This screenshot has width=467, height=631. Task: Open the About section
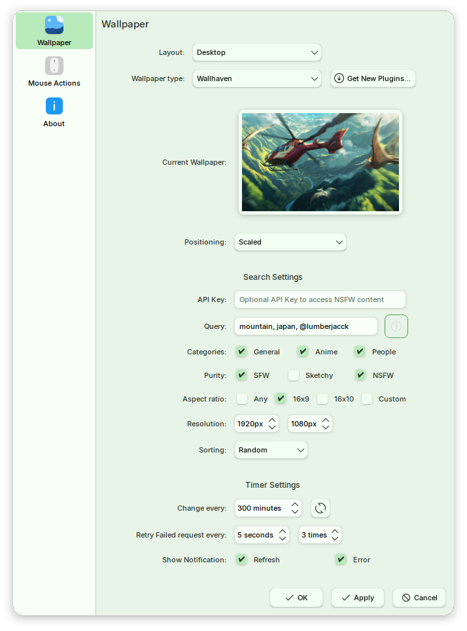pos(54,112)
